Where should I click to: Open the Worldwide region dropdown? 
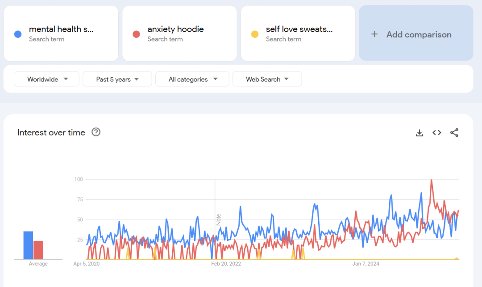pos(47,79)
